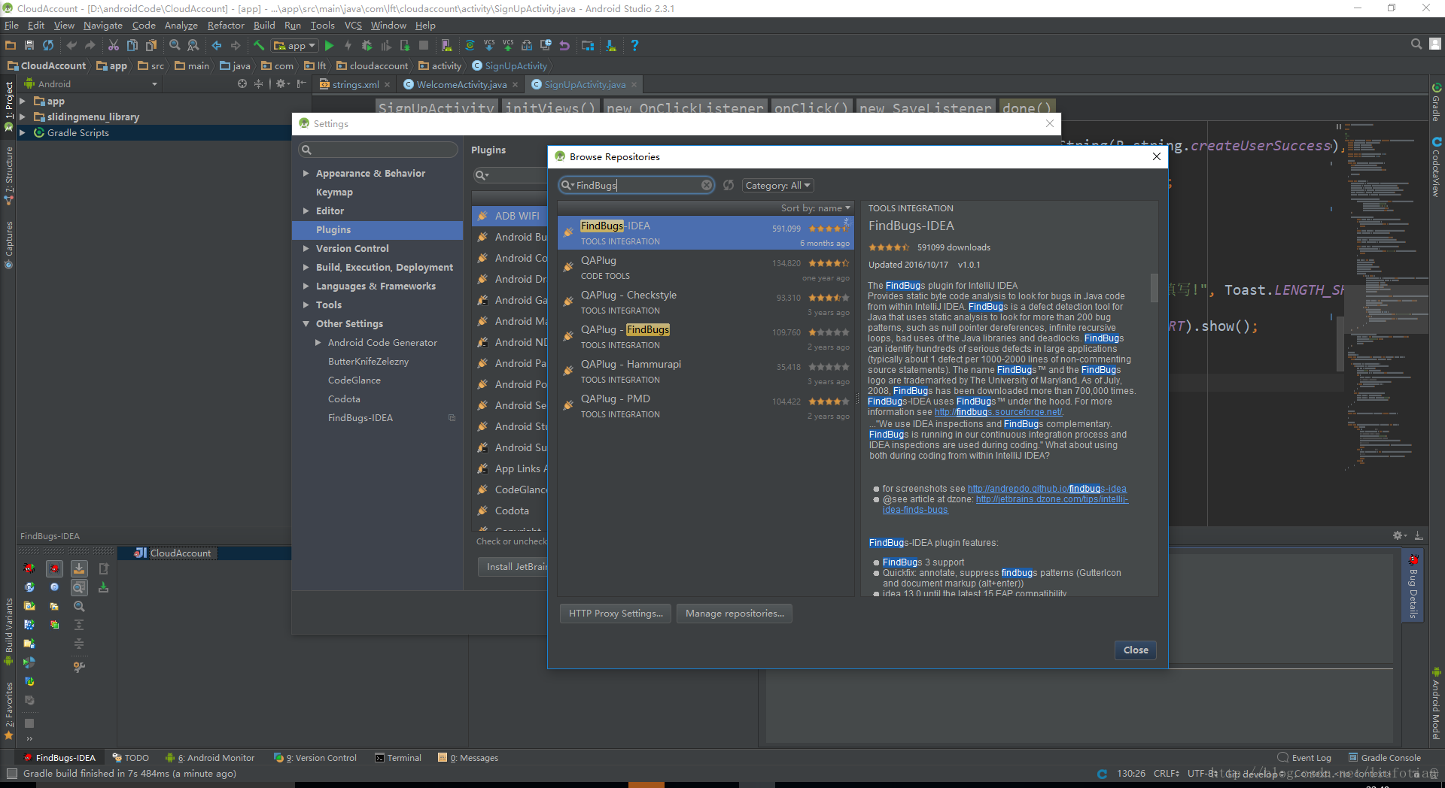Click the Revert undo arrow toolbar icon

564,46
